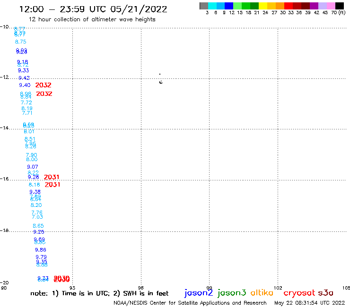This screenshot has width=350, height=307.
Task: Click the orange 'altika' satellite legend label
Action: coord(262,293)
